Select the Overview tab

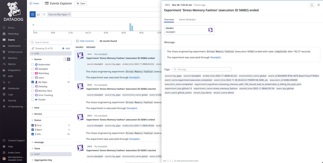[169, 19]
